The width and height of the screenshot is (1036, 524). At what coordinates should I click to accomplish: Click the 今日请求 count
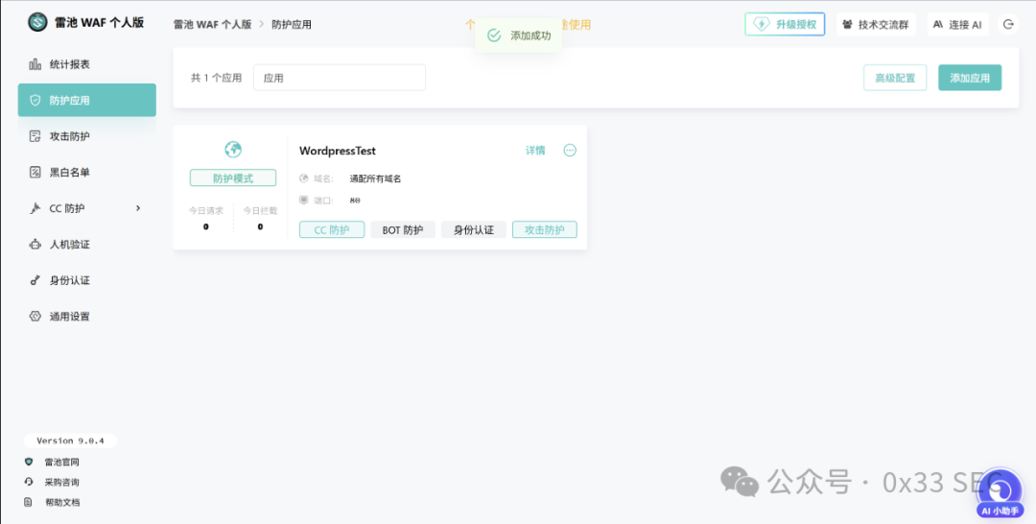(206, 226)
